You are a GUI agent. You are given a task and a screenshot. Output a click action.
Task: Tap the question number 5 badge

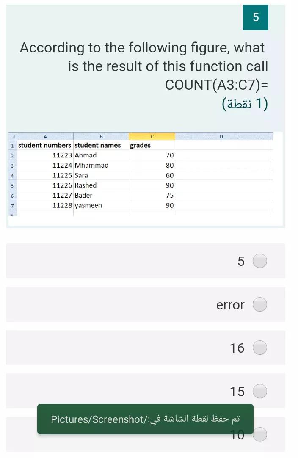(256, 17)
